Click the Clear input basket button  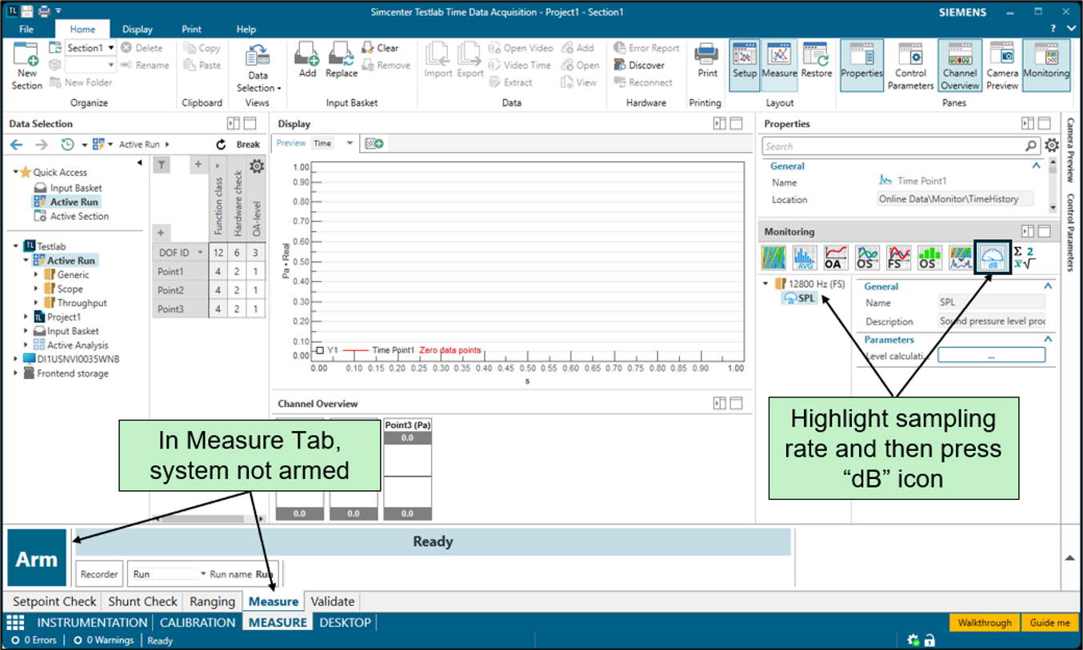380,48
